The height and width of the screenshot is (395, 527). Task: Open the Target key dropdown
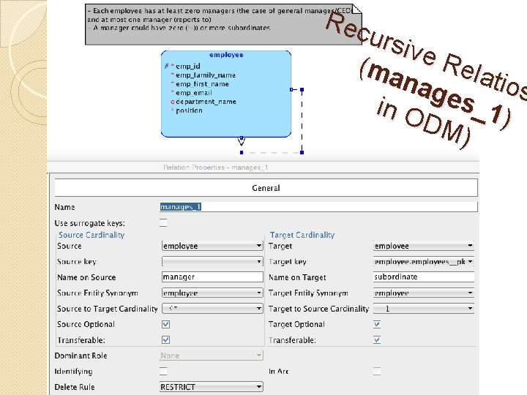[424, 261]
